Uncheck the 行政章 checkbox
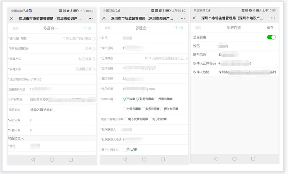This screenshot has height=174, width=288. coord(125,99)
